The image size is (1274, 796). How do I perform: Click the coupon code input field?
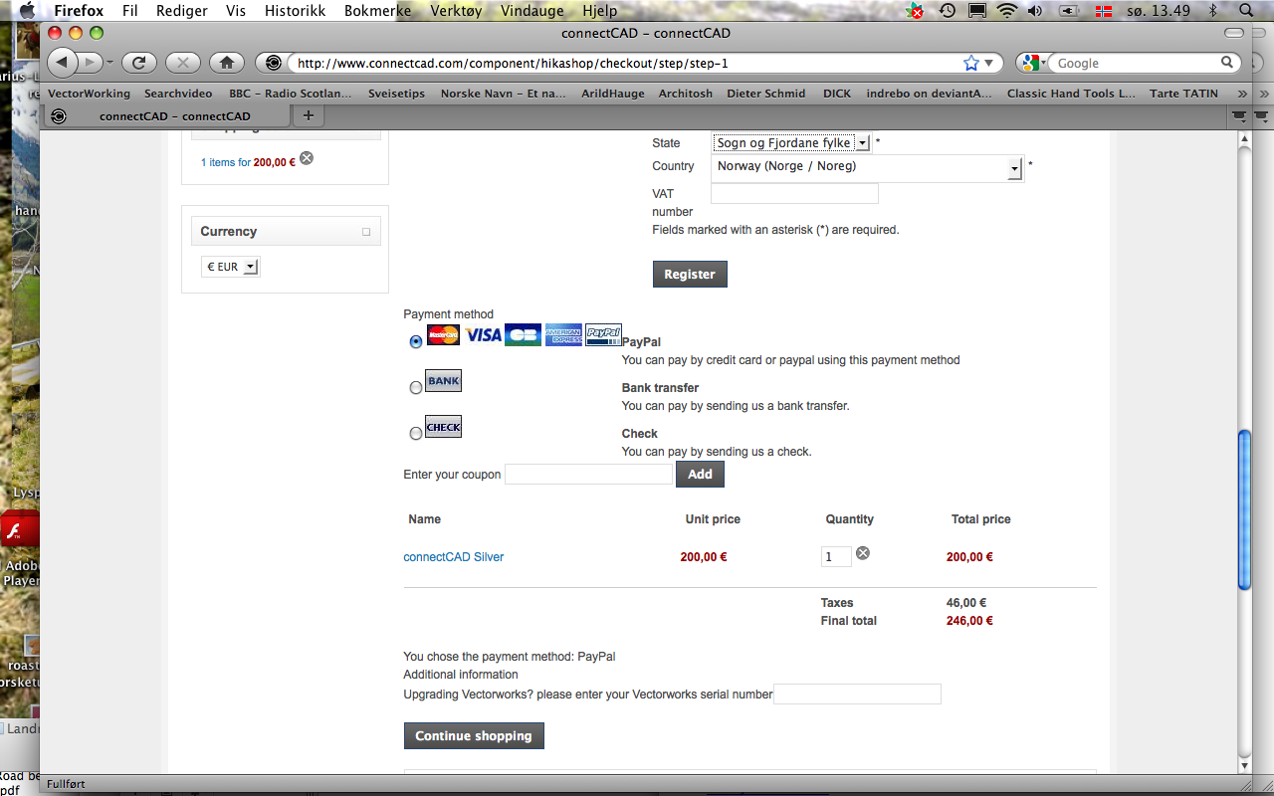(589, 475)
